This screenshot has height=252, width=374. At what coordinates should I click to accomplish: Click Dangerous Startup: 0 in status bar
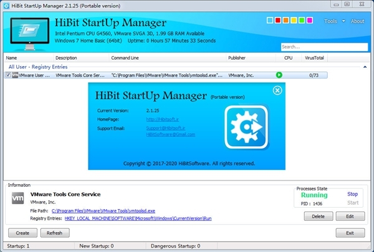pos(176,246)
